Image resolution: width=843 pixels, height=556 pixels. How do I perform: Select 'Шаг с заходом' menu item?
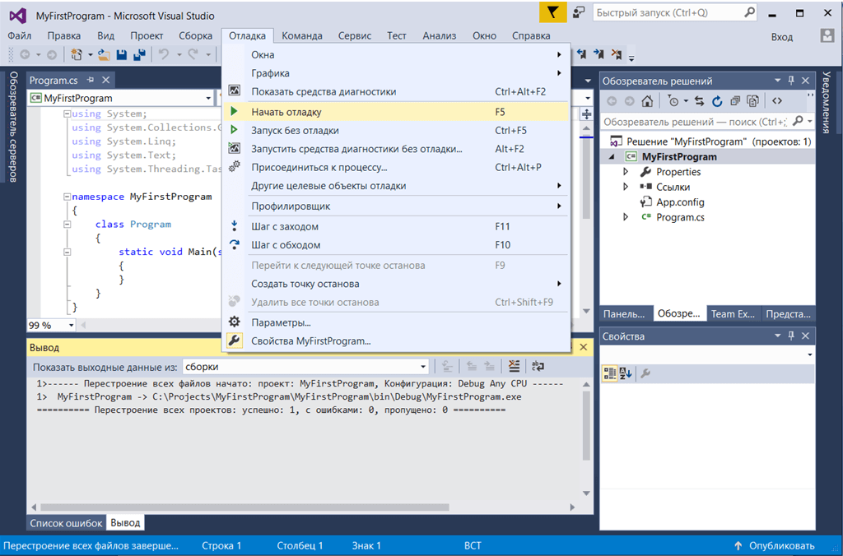396,226
